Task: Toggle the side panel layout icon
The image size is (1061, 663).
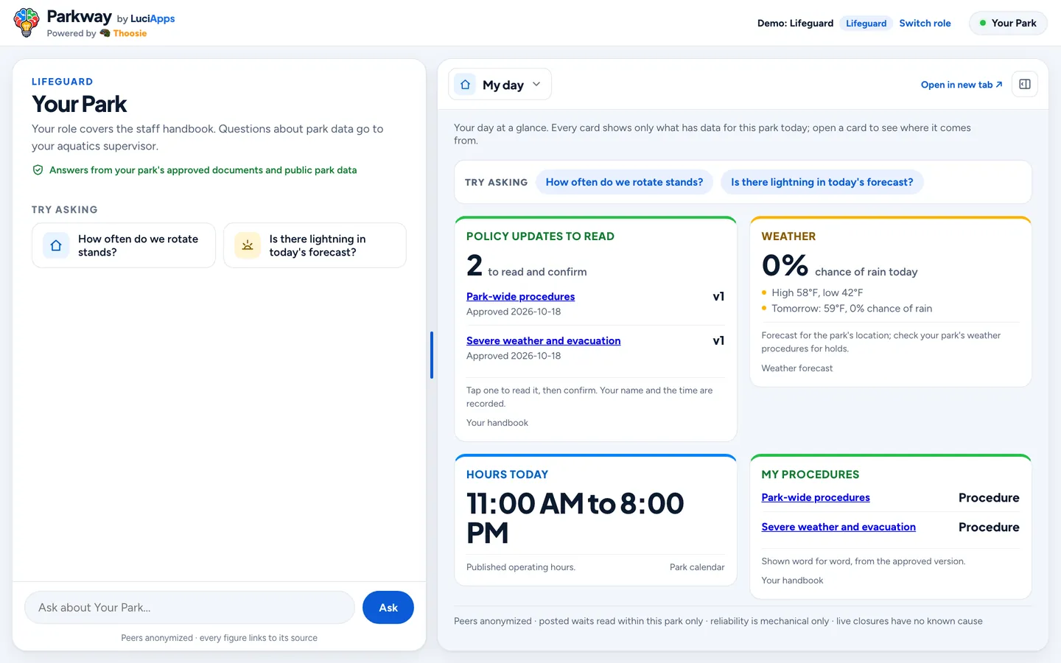Action: click(x=1024, y=84)
